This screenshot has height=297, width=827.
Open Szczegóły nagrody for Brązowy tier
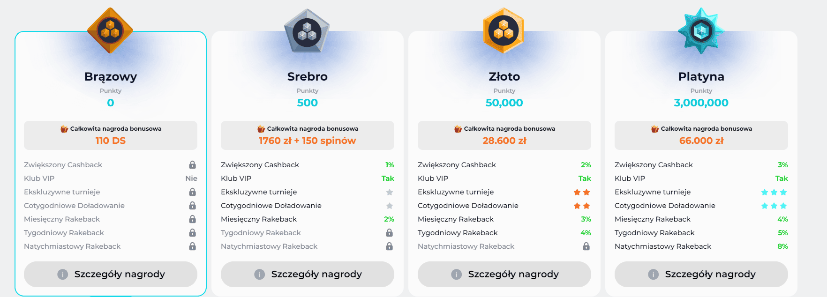click(111, 274)
